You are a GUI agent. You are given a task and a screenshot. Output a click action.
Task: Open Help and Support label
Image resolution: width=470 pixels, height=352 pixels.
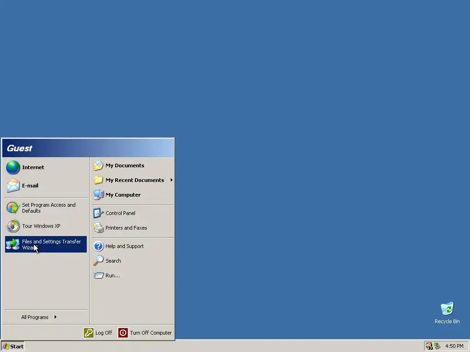click(x=125, y=246)
